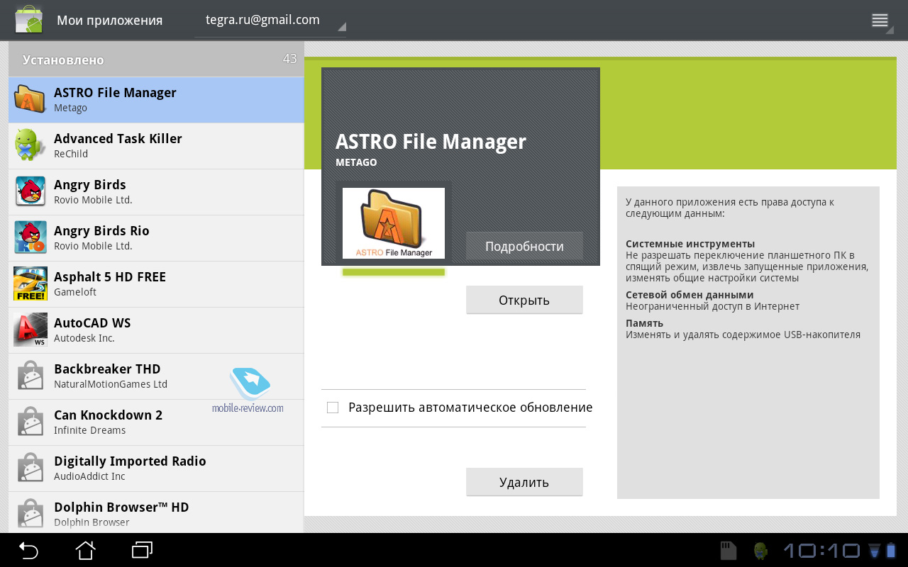908x567 pixels.
Task: Select the Backbreaker THD title text
Action: pos(107,369)
